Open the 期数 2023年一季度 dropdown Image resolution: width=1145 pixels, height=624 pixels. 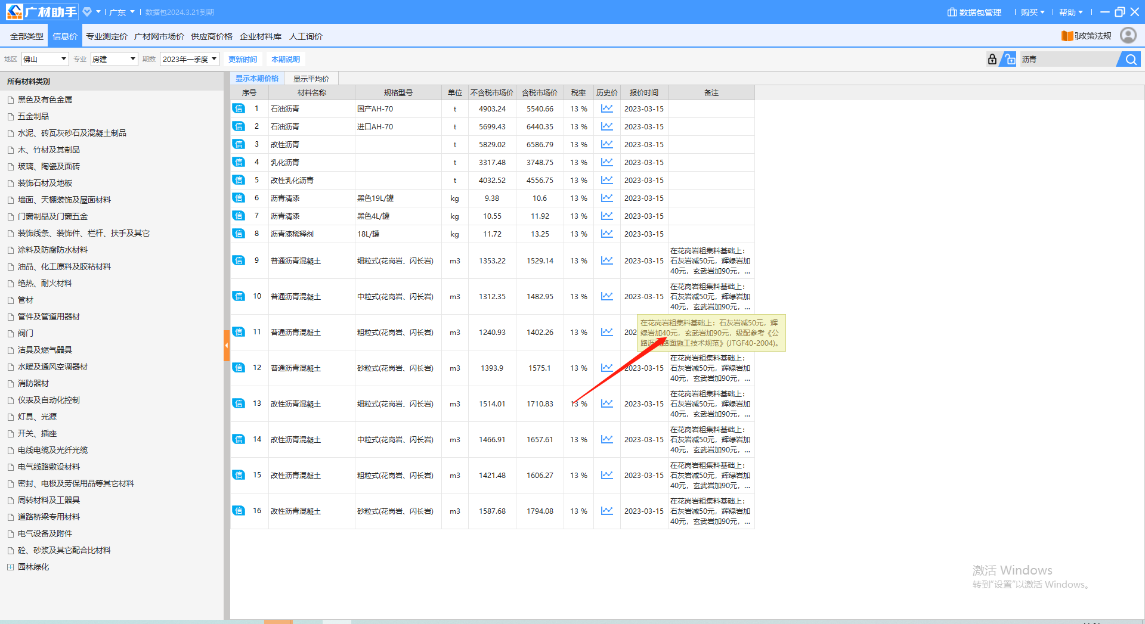click(x=190, y=59)
